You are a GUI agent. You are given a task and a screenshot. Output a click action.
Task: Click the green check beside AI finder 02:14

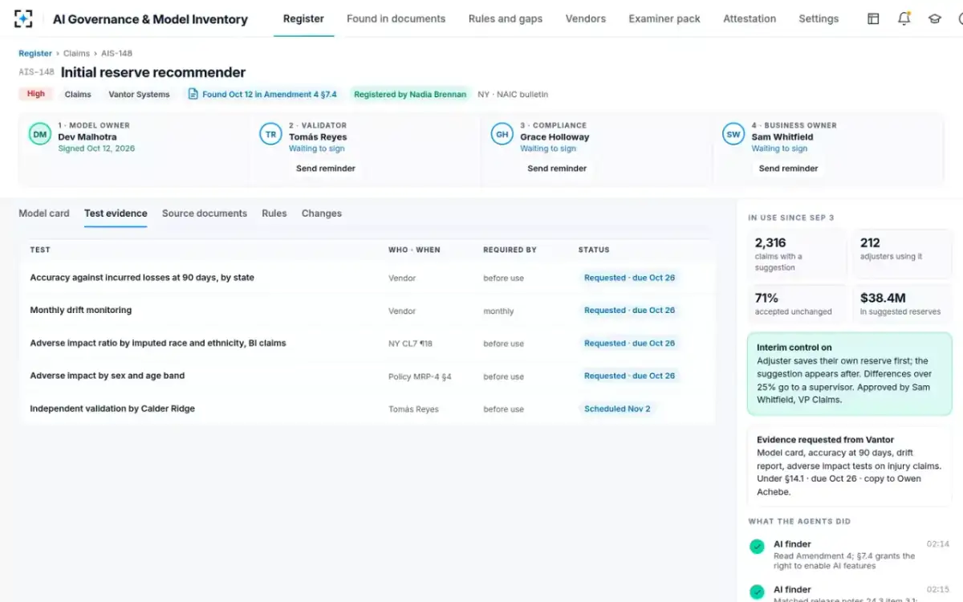tap(757, 547)
